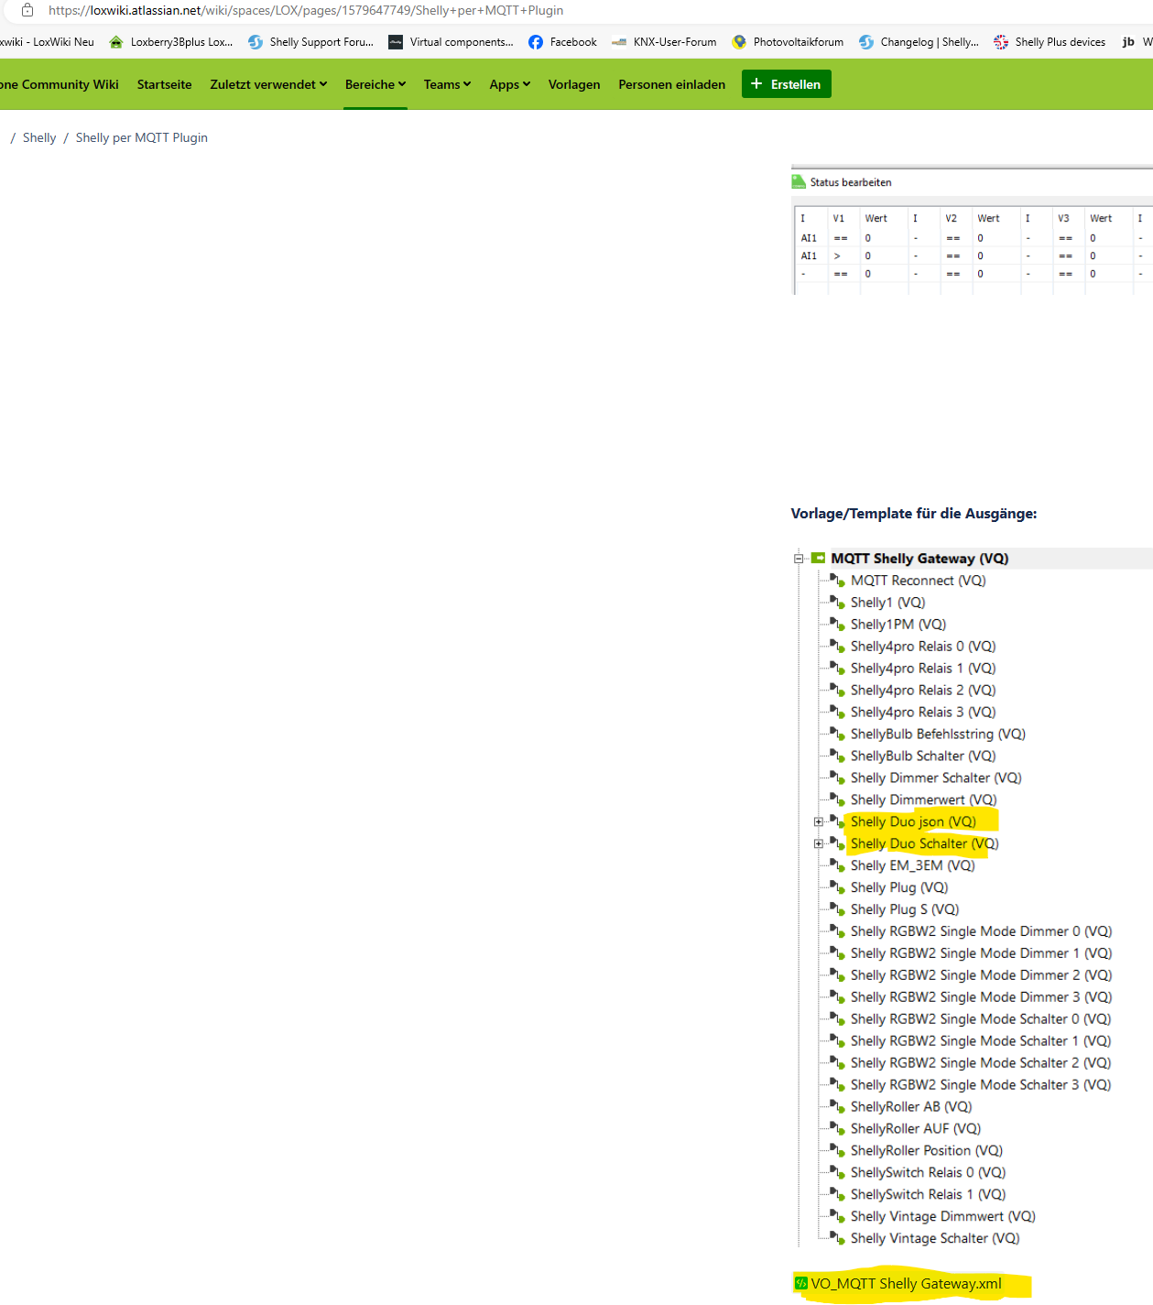Image resolution: width=1153 pixels, height=1305 pixels.
Task: Click the V1 column header in status table
Action: (839, 218)
